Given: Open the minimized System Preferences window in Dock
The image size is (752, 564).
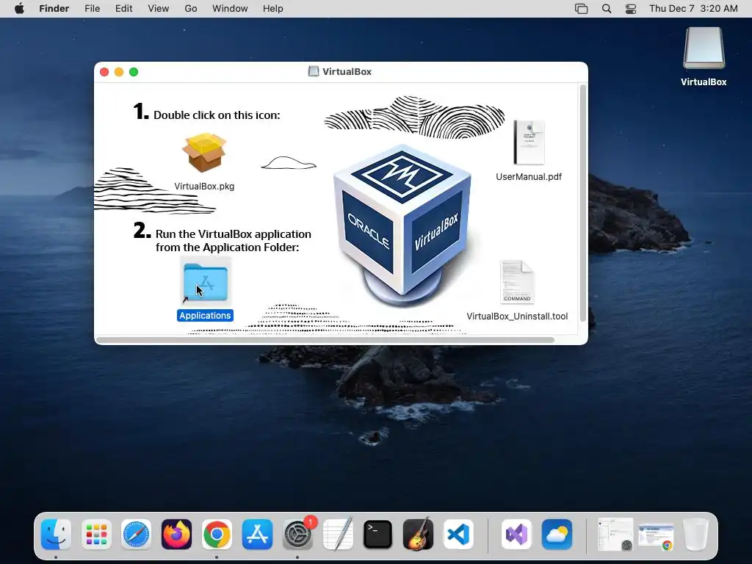Looking at the screenshot, I should (x=615, y=535).
